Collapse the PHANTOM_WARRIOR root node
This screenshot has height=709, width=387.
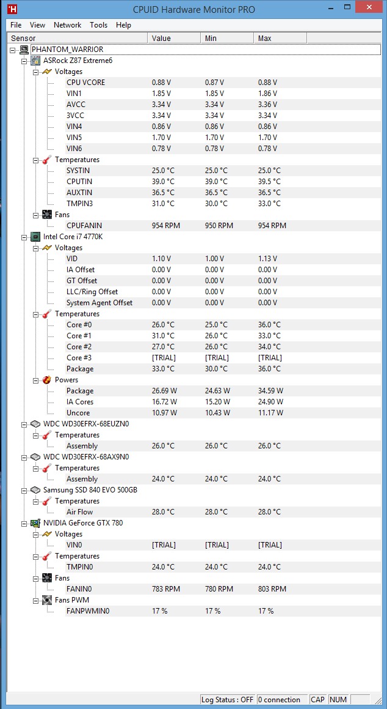pyautogui.click(x=13, y=50)
